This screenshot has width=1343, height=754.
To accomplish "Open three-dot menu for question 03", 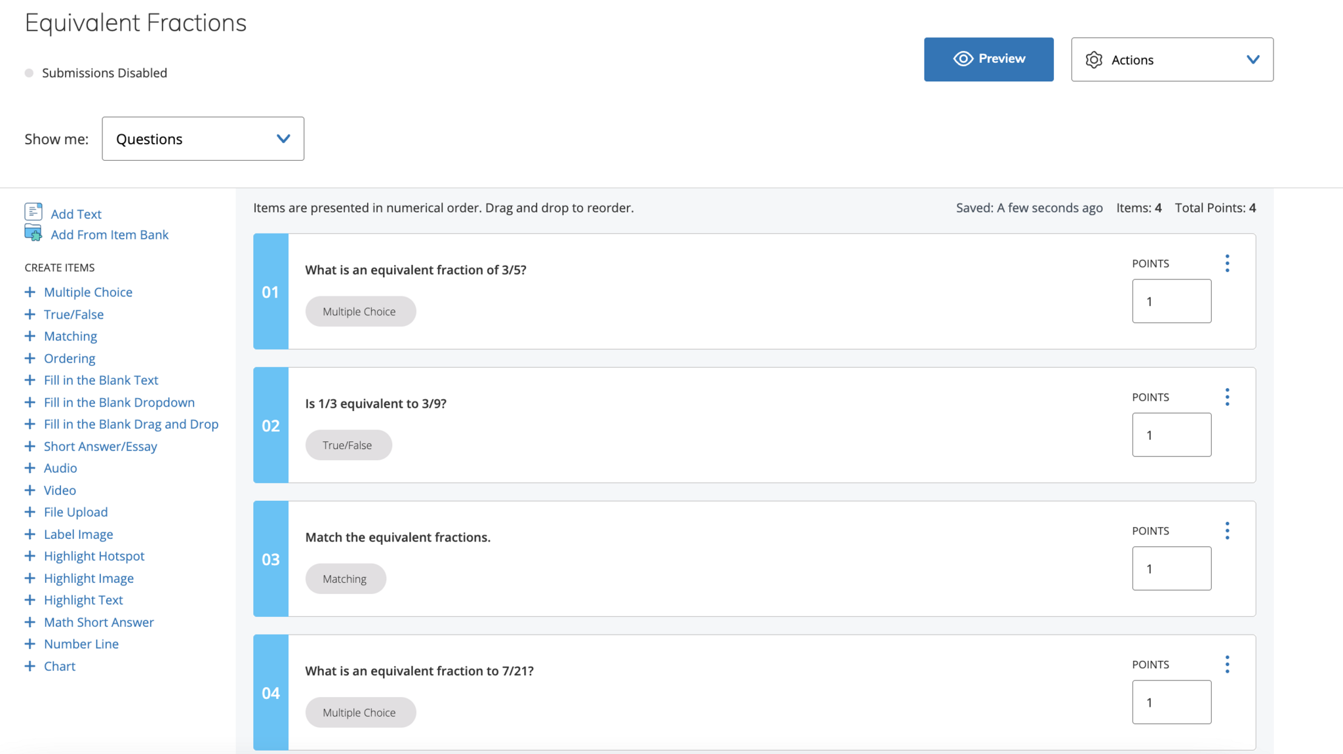I will (x=1227, y=531).
